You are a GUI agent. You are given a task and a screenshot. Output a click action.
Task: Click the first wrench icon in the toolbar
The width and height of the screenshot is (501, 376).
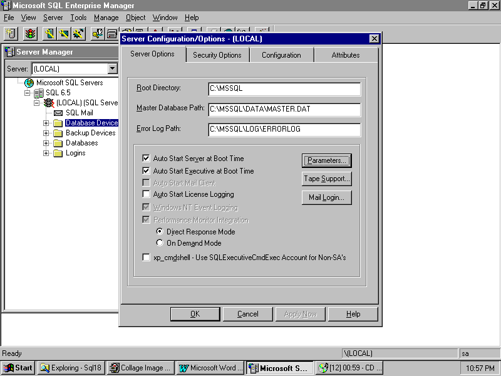click(49, 33)
